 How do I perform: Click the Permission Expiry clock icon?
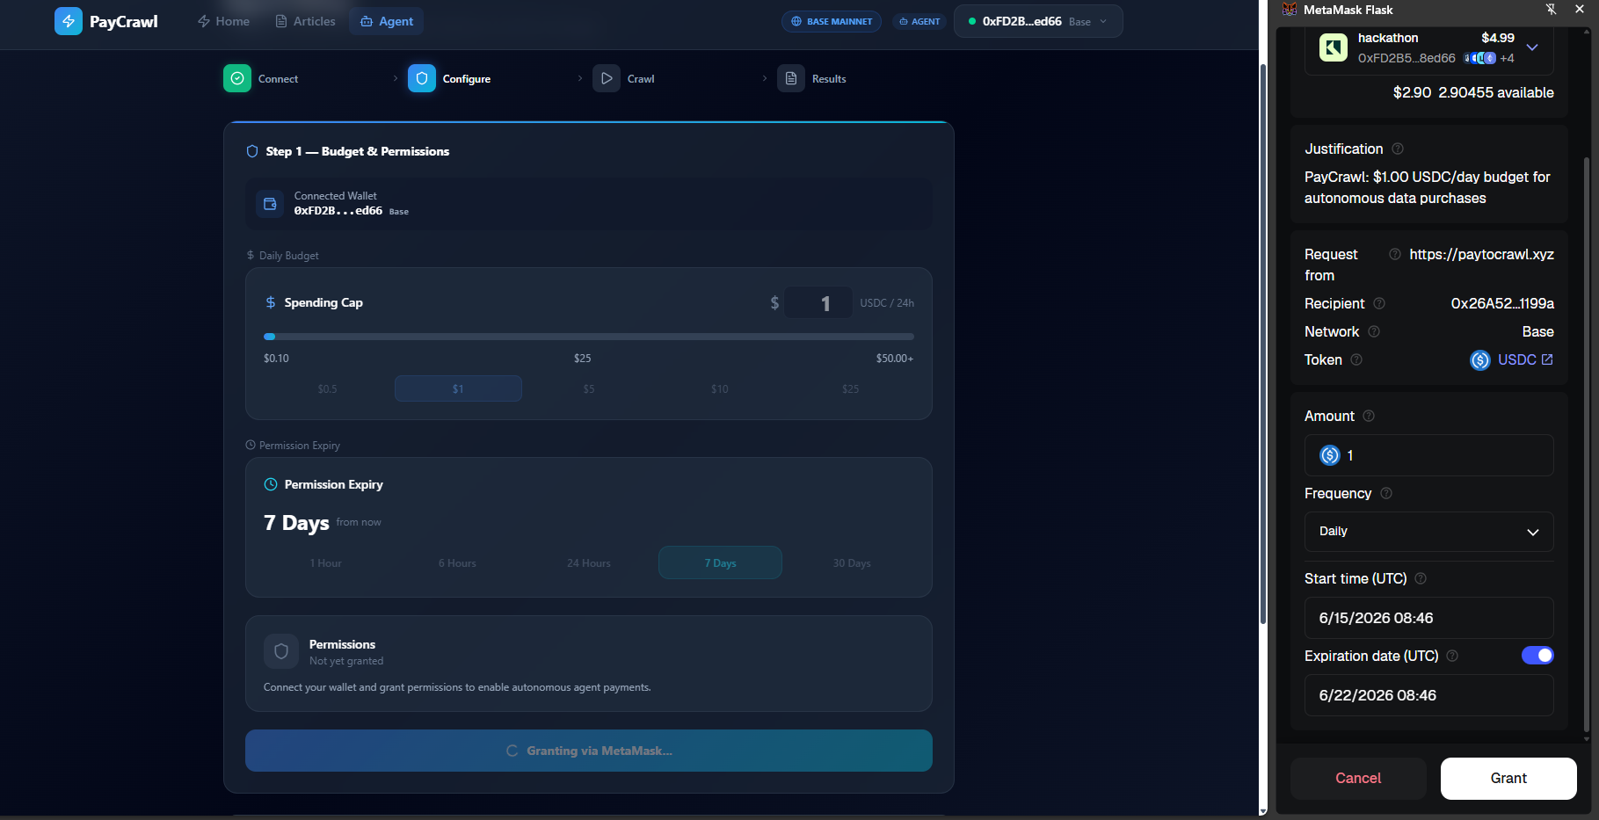271,484
